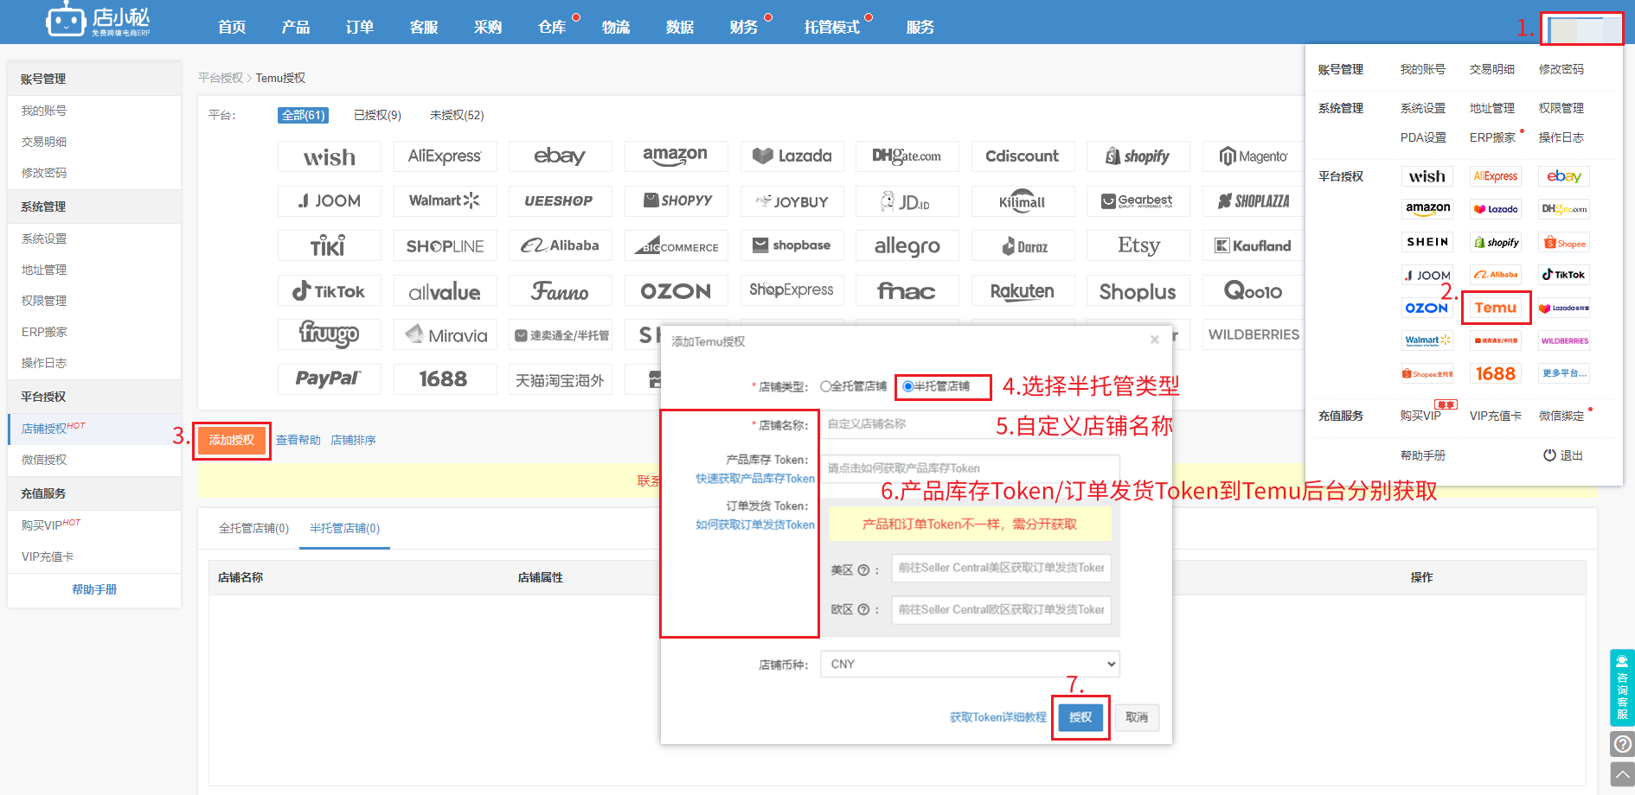Select the DHgate.com platform logo in grid
The image size is (1635, 795).
(907, 156)
